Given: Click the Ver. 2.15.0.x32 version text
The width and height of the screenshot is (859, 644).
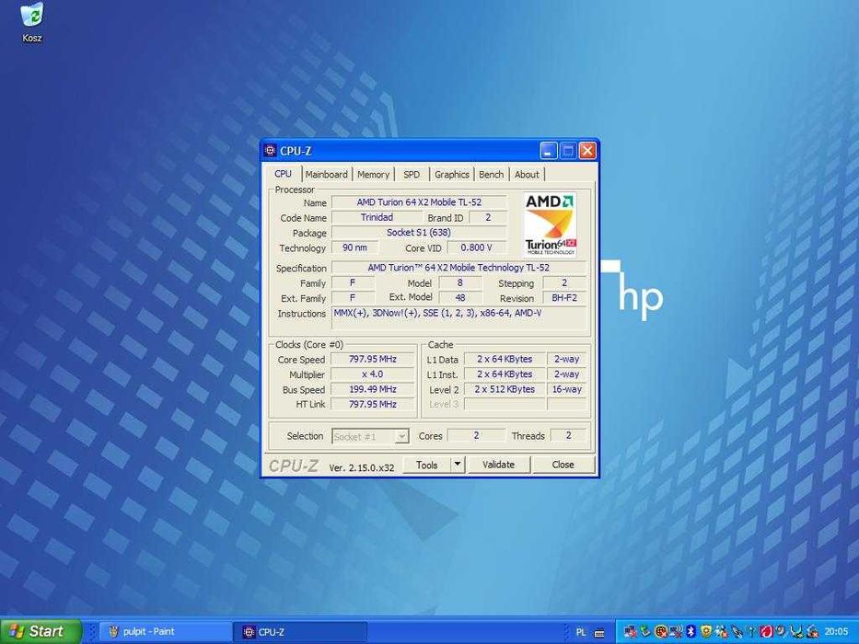Looking at the screenshot, I should [x=362, y=467].
